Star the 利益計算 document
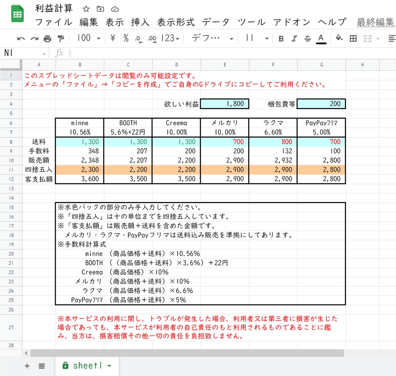Screen dimensions: 396x376 coord(86,9)
